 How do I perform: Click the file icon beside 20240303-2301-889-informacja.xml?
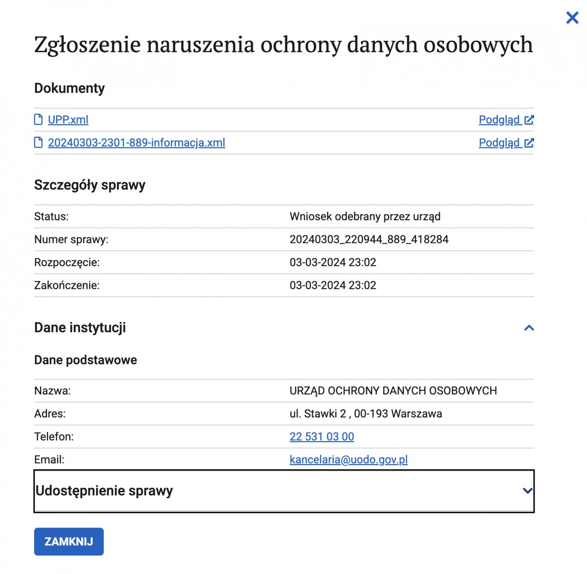[x=38, y=143]
